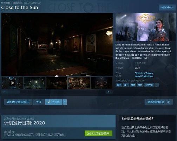
Task: Click the game header capsule image
Action: (x=145, y=27)
